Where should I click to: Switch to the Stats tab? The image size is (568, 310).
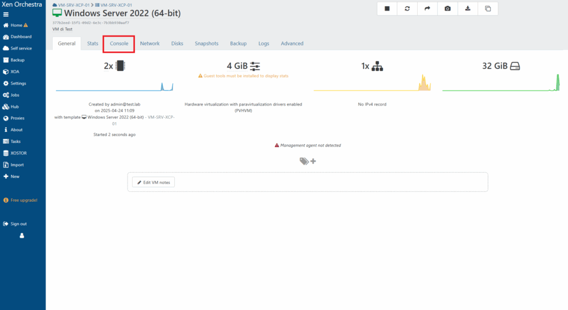point(93,43)
